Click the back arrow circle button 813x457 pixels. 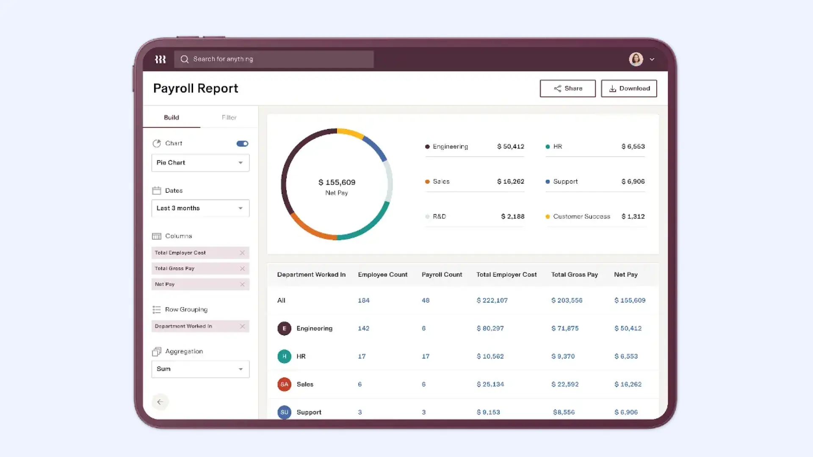click(160, 402)
